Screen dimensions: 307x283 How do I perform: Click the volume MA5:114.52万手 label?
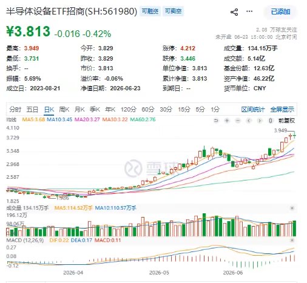click(x=73, y=208)
